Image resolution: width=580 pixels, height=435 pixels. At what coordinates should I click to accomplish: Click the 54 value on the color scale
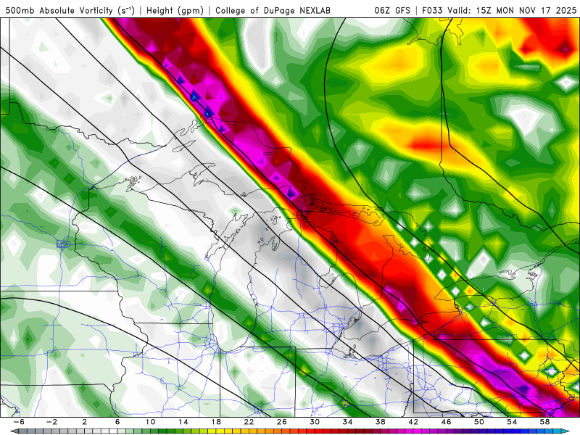tap(512, 422)
